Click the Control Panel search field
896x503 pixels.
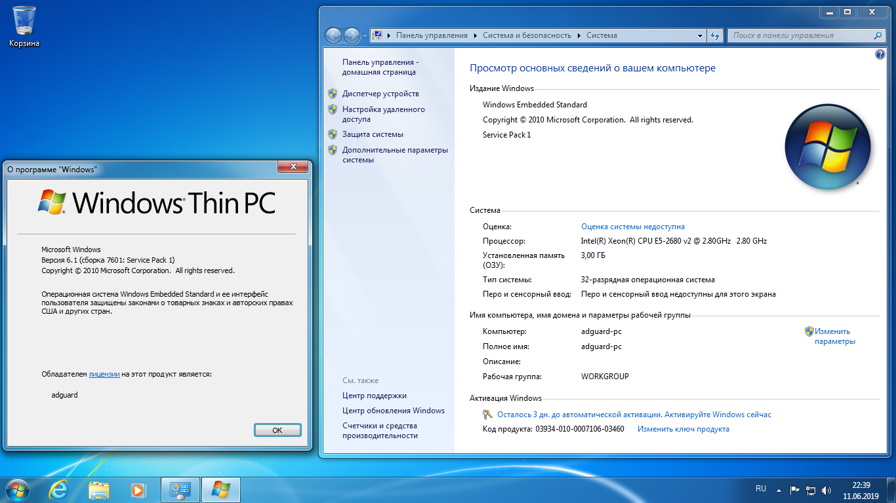808,35
